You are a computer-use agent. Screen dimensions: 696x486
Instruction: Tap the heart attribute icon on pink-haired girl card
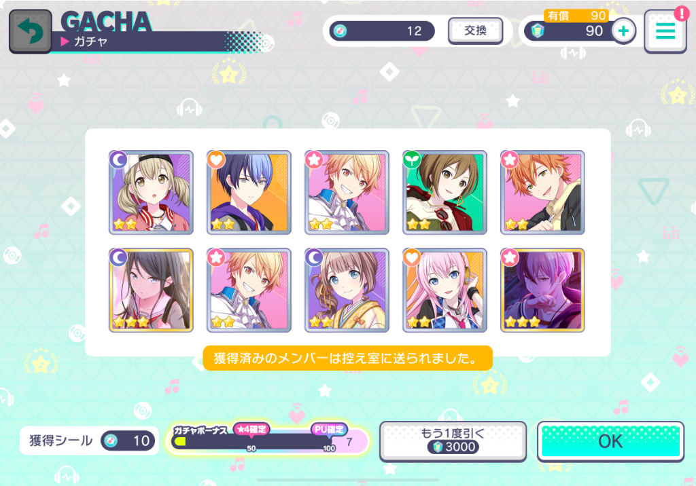pyautogui.click(x=411, y=257)
